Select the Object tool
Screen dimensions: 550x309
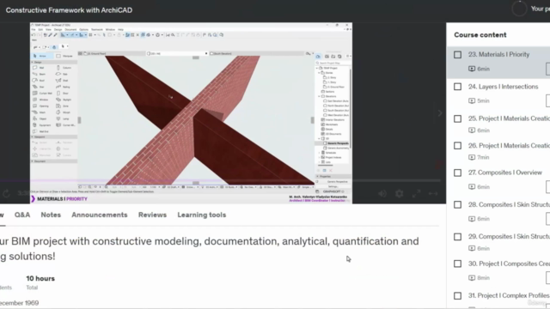[x=40, y=118]
